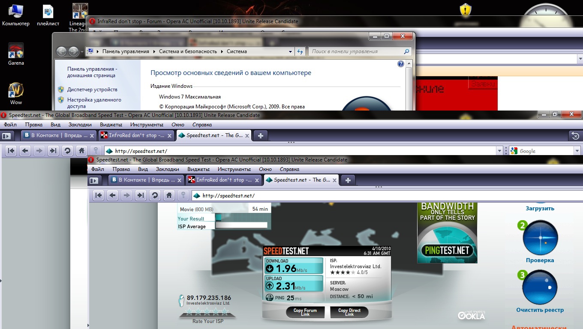Open the Компьютер desktop icon
Screen dimensions: 583x329
(x=16, y=15)
